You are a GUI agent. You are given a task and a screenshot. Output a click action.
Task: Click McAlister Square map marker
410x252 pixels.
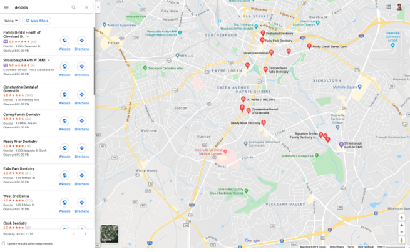(x=359, y=87)
